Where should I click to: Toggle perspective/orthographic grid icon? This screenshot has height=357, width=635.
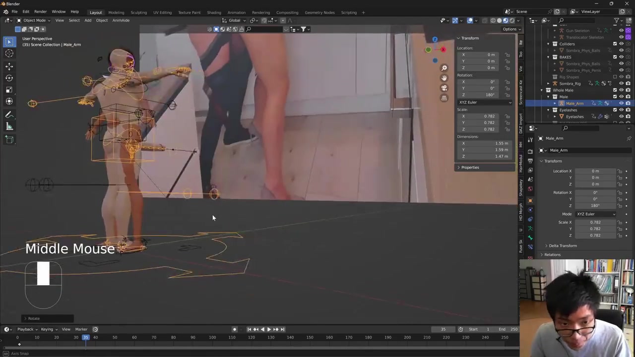[x=444, y=98]
